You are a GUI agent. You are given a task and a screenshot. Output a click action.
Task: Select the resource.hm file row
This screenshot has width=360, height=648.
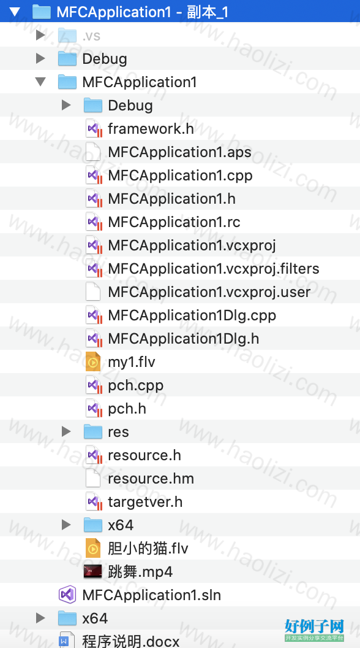point(180,478)
